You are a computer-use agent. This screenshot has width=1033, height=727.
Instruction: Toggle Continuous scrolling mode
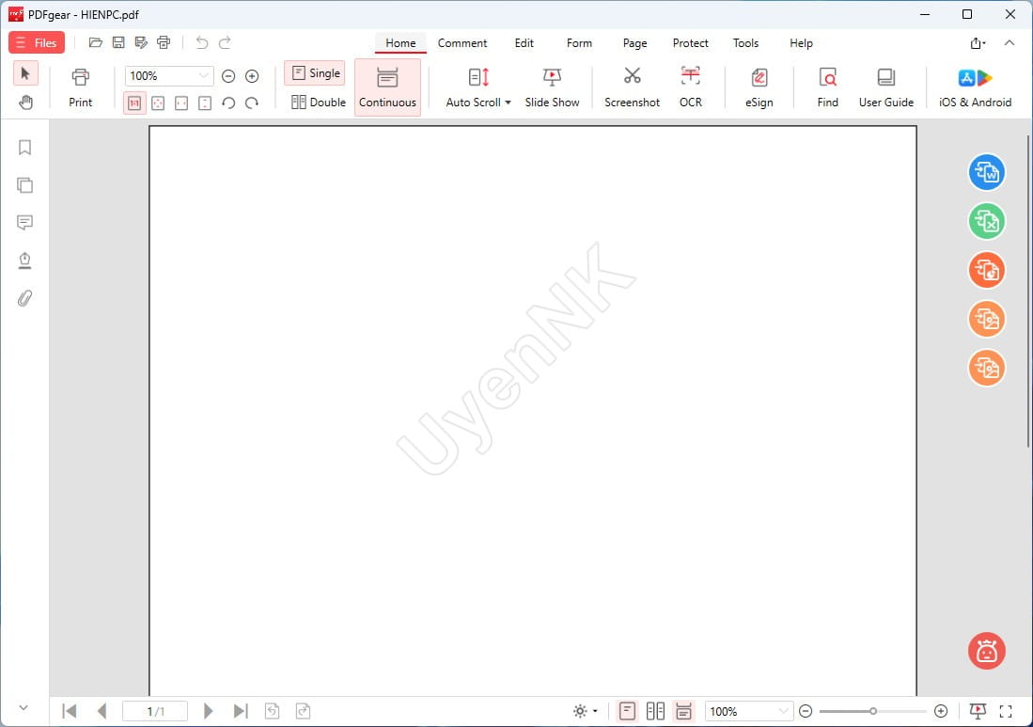click(x=387, y=87)
